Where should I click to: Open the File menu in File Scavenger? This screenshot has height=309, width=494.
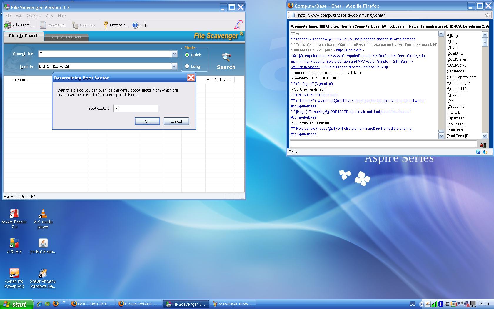[8, 16]
